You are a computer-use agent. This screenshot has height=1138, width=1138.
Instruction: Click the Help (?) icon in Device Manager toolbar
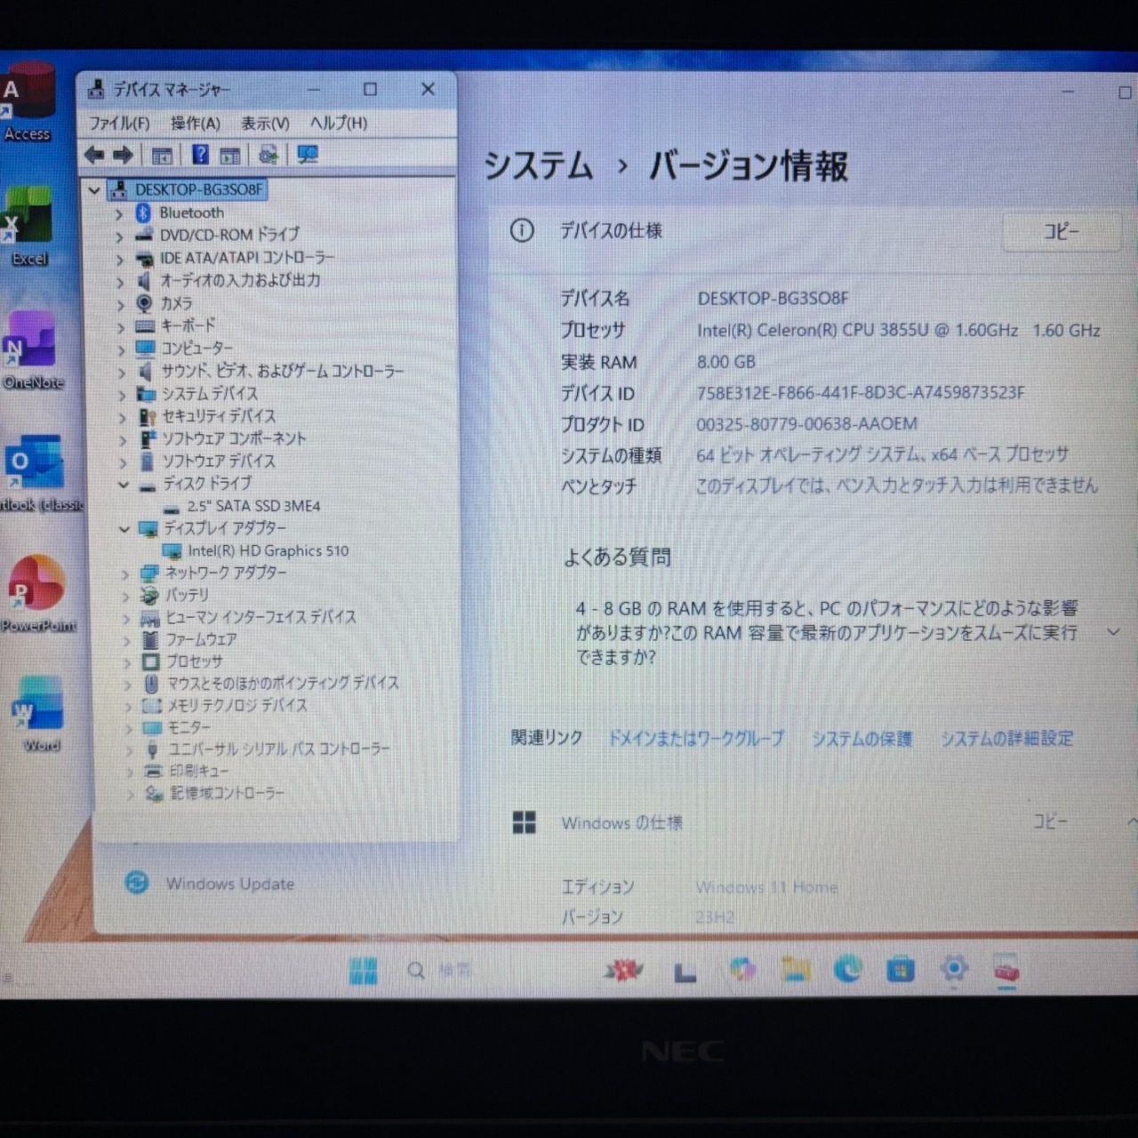click(x=201, y=155)
